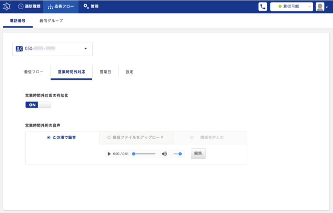Open the 管理 management menu

click(x=91, y=6)
